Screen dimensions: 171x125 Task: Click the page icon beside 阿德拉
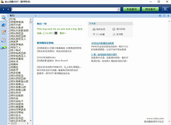point(9,67)
